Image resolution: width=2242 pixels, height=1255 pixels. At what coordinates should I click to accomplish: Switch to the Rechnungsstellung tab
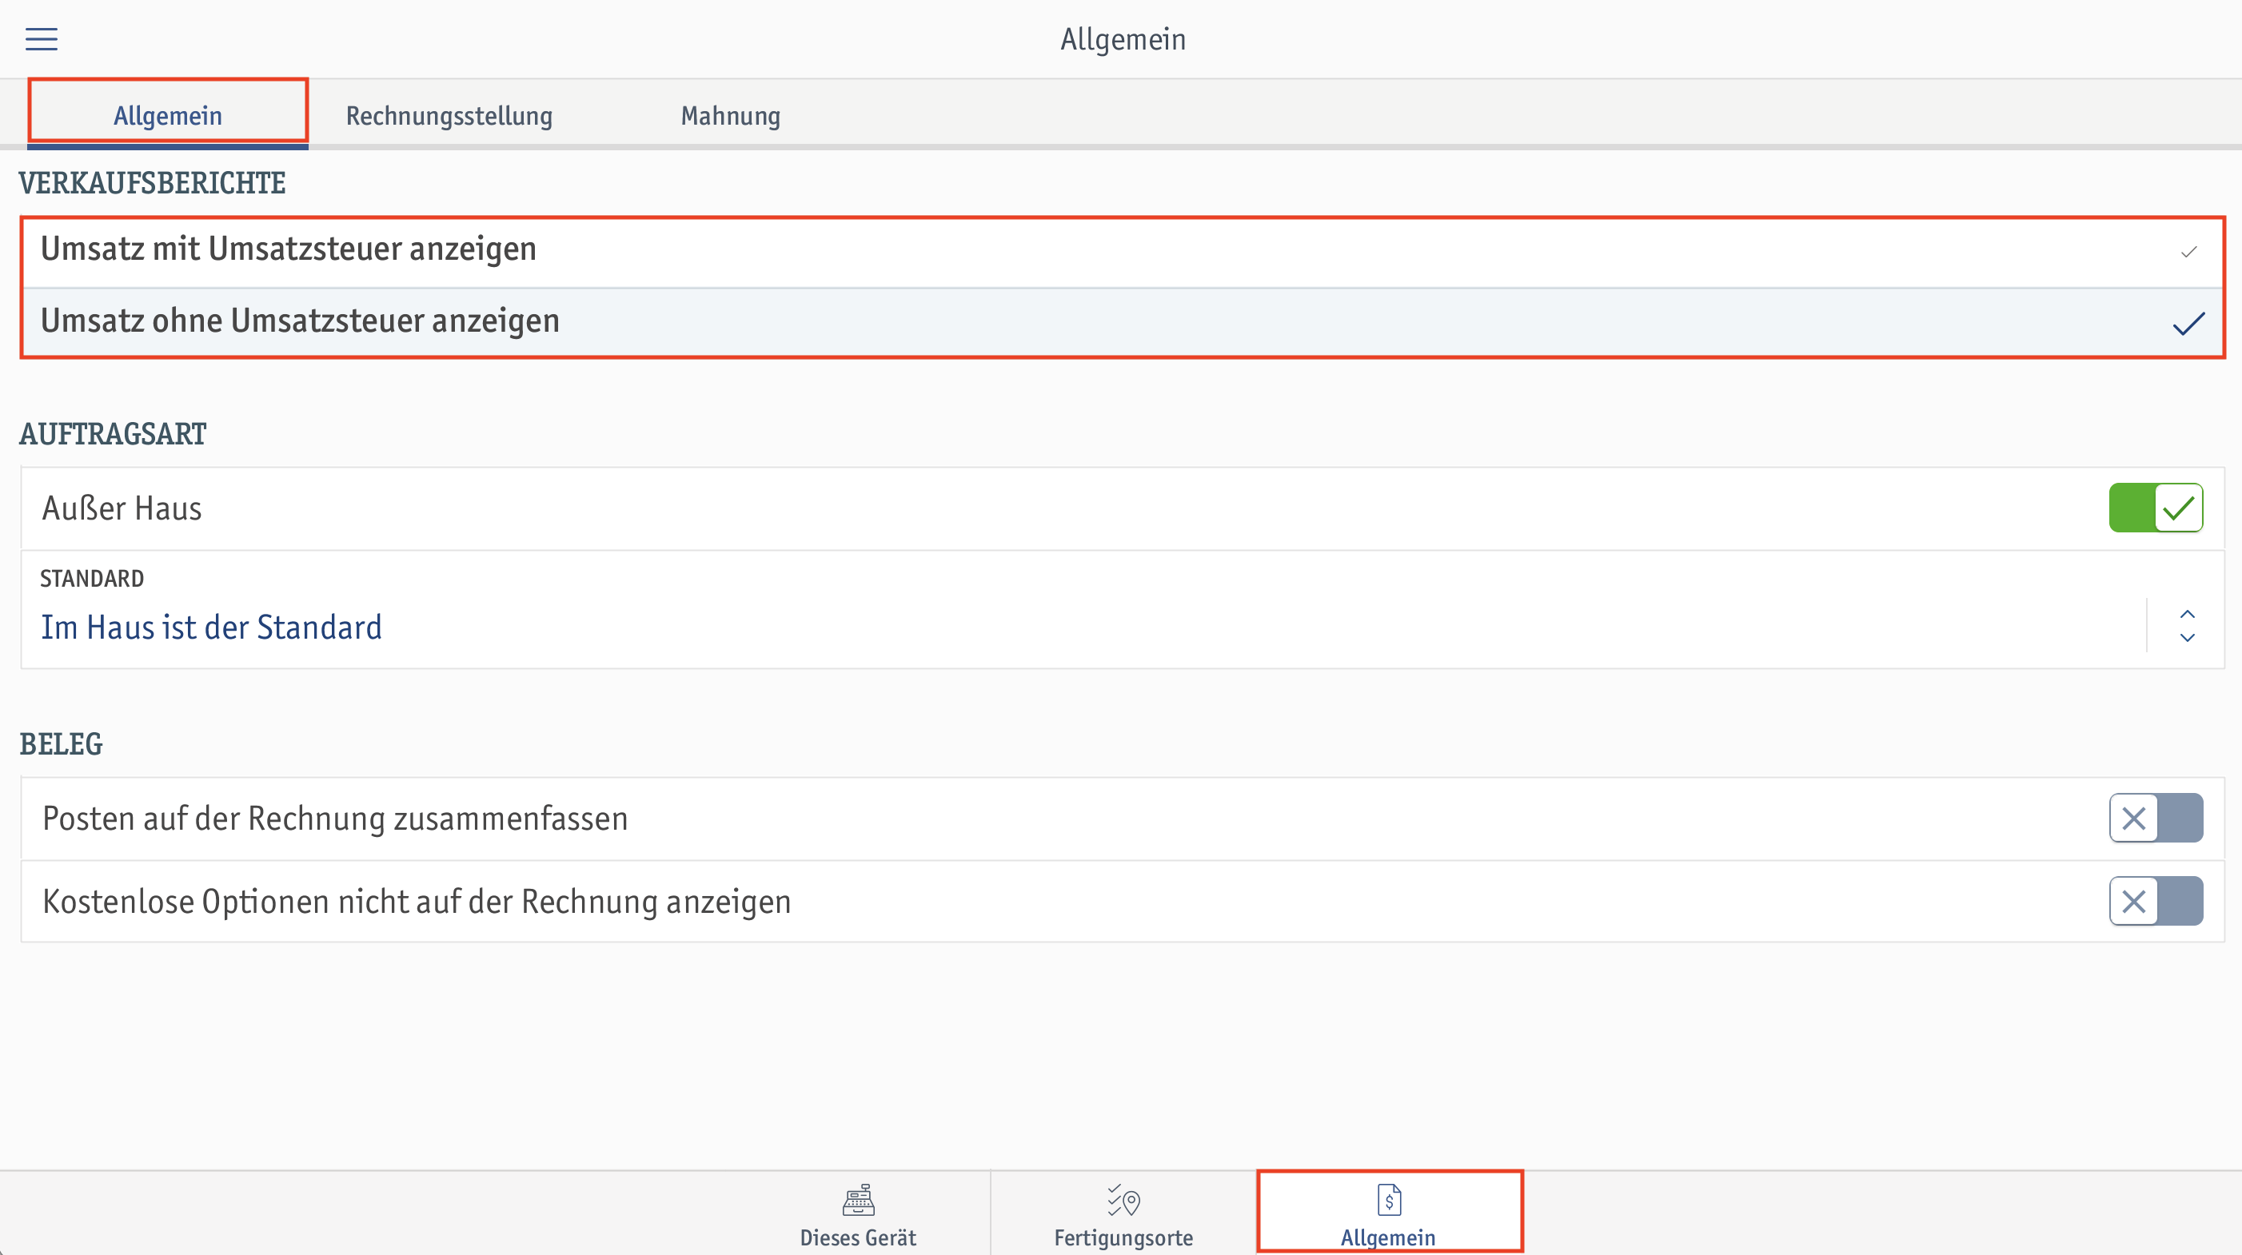click(x=449, y=116)
